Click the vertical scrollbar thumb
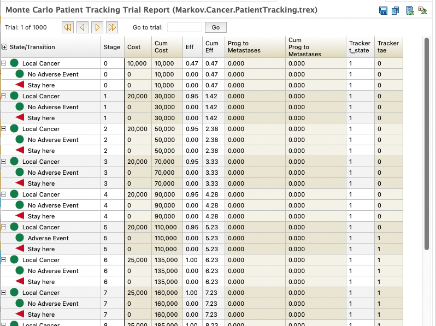The height and width of the screenshot is (326, 436). pos(427,144)
